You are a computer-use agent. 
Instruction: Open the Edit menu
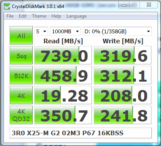[x=23, y=16]
